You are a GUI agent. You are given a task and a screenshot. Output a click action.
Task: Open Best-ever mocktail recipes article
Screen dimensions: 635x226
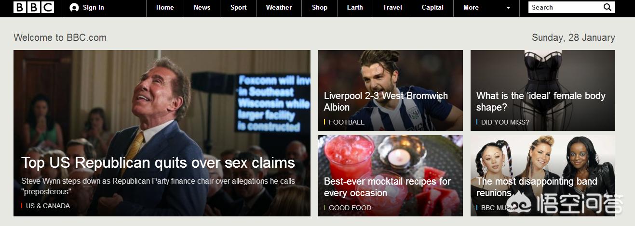[387, 187]
